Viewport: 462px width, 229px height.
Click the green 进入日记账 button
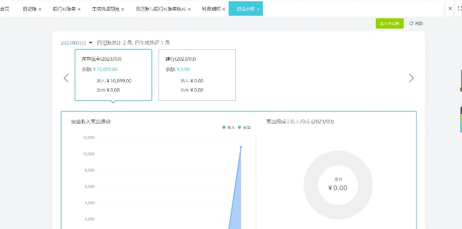coord(390,23)
